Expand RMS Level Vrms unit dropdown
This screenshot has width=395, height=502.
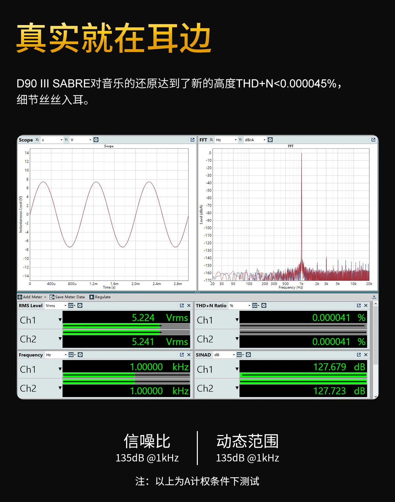(56, 306)
